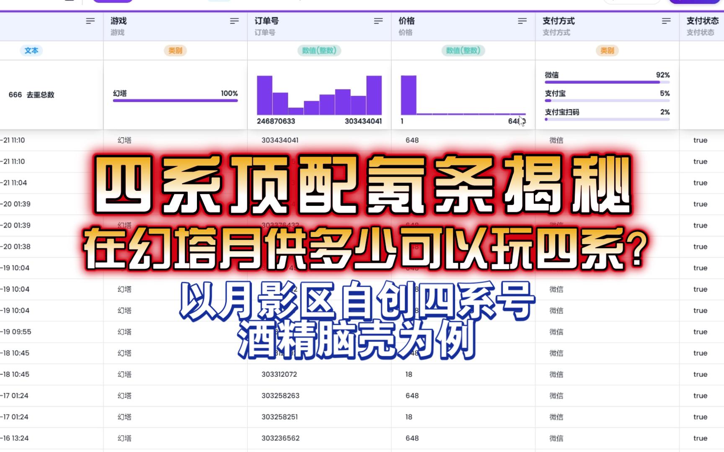The image size is (724, 452).
Task: Open the 游戏 column menu icon
Action: 234,21
